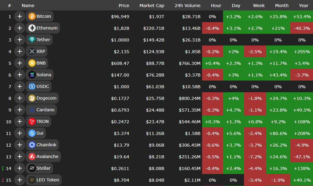Click Sui's green +80.6% month cell
The height and width of the screenshot is (186, 313).
click(278, 133)
